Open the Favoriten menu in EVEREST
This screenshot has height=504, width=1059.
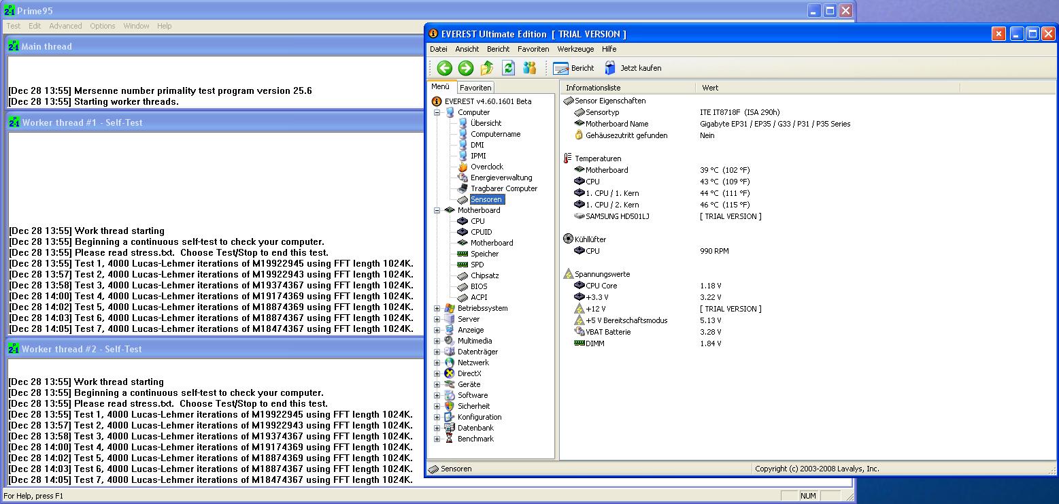click(533, 49)
